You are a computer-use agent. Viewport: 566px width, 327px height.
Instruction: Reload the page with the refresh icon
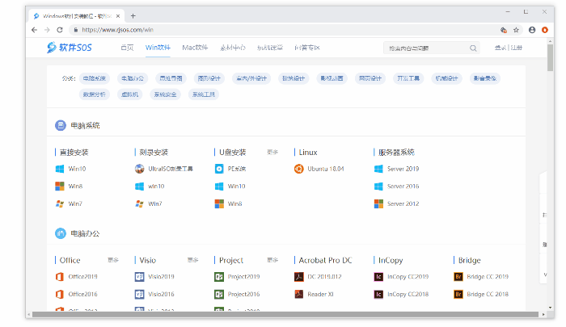click(60, 30)
